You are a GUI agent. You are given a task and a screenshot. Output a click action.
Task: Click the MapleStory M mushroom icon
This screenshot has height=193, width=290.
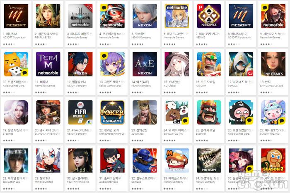point(177,160)
